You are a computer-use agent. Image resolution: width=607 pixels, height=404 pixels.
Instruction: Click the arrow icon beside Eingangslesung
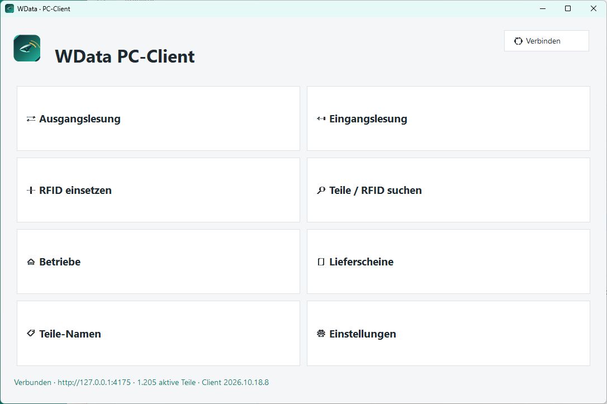(321, 119)
